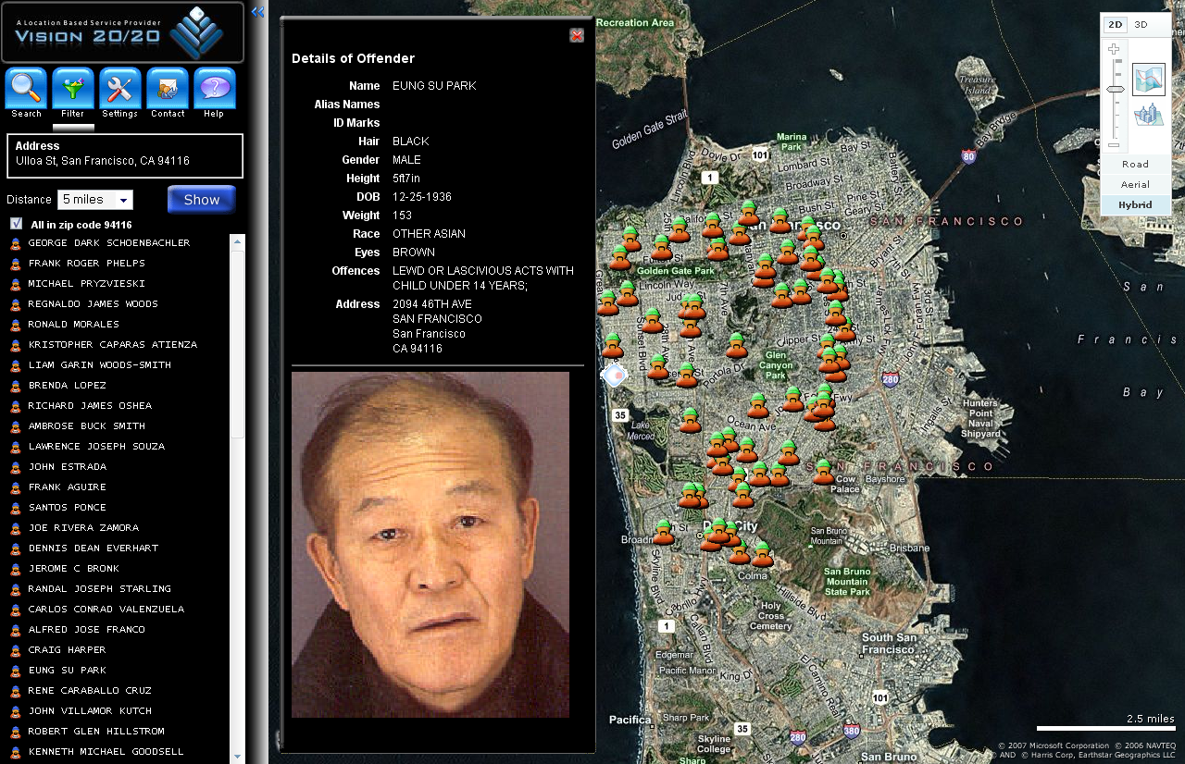
Task: Click the Address input box
Action: click(125, 155)
